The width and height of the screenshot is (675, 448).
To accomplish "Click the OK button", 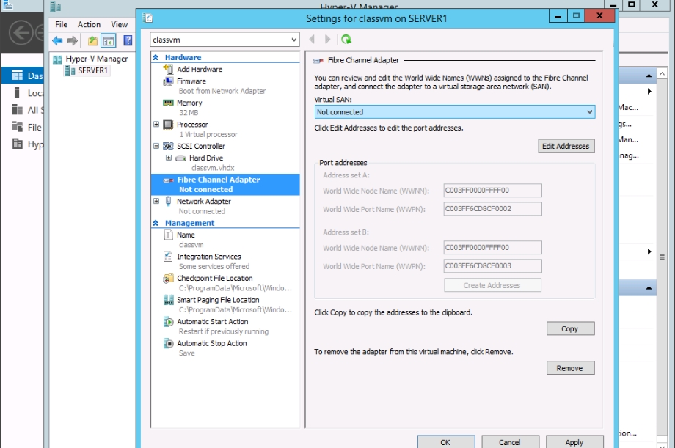I will pos(446,441).
